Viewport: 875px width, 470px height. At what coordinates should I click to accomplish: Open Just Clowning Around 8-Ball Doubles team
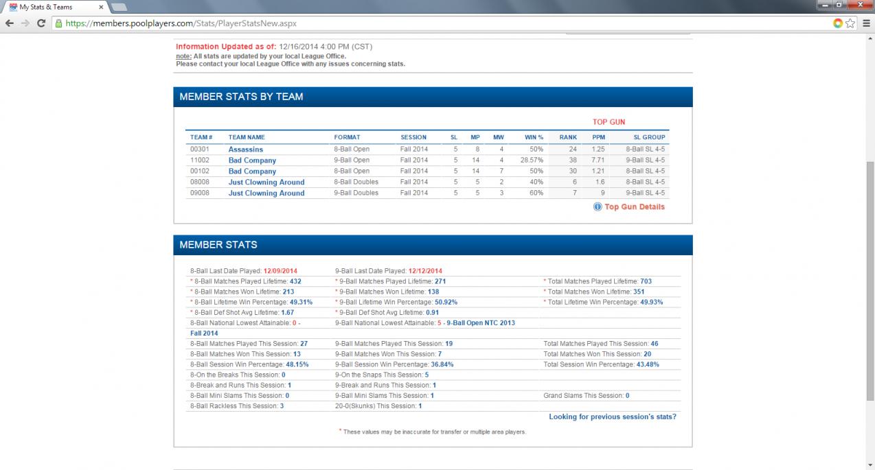(x=266, y=182)
